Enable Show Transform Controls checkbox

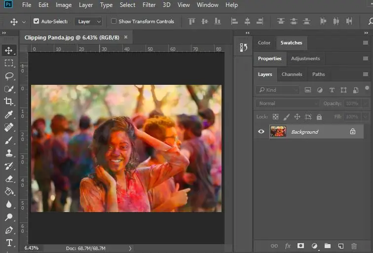113,21
